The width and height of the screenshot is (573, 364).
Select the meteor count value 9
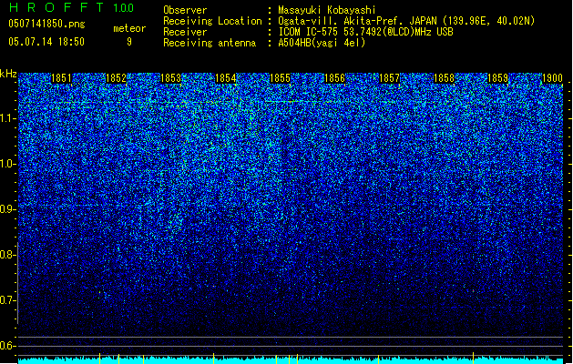click(129, 42)
